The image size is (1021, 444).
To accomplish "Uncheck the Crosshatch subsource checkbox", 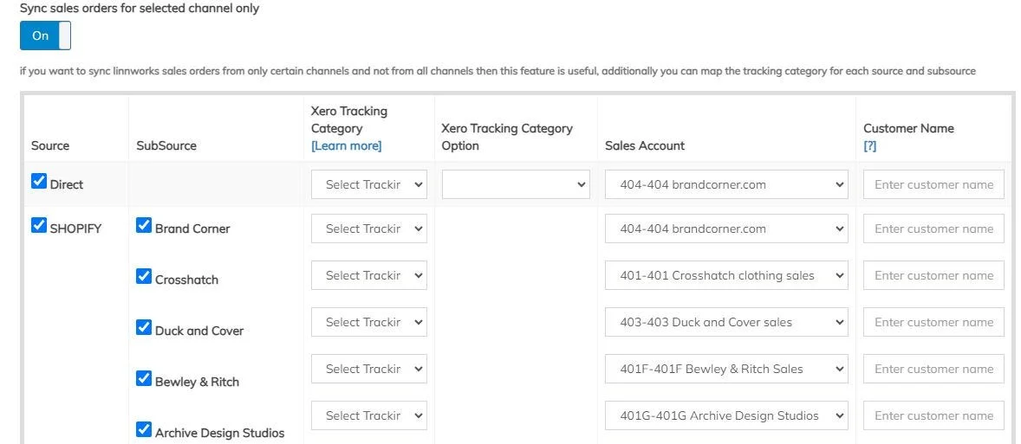I will tap(144, 277).
